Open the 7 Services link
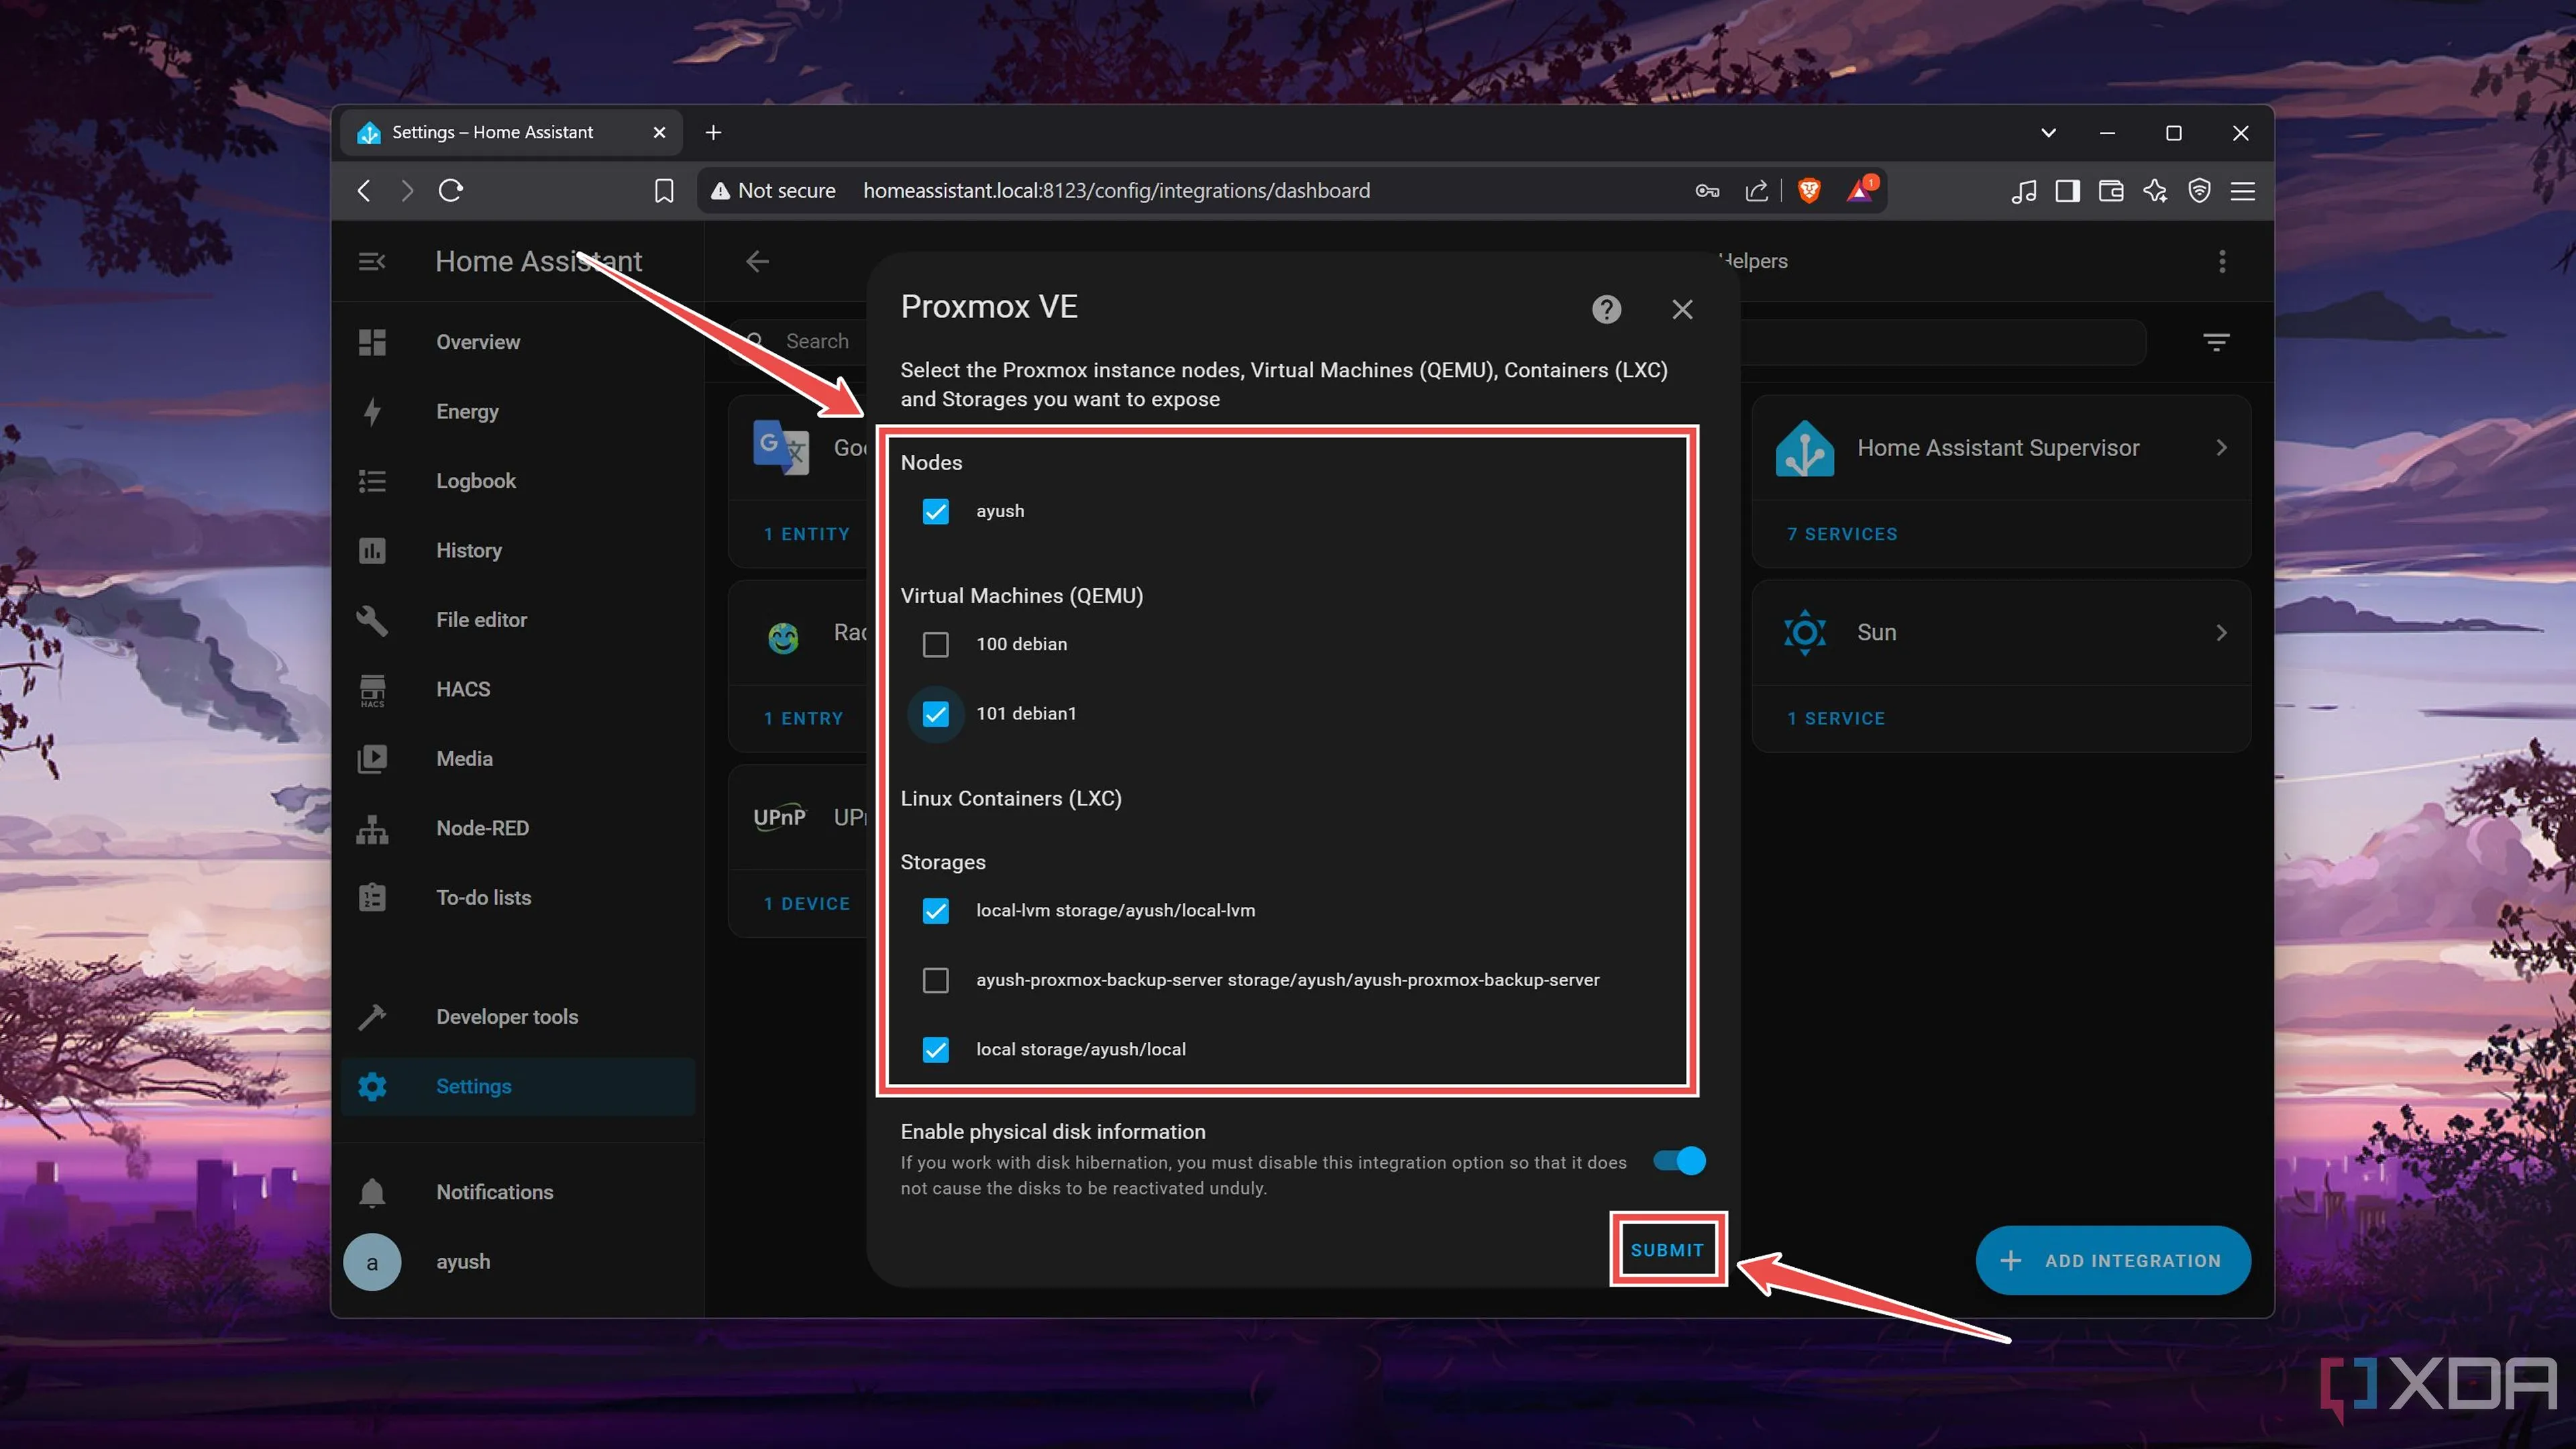This screenshot has width=2576, height=1449. pos(1842,534)
